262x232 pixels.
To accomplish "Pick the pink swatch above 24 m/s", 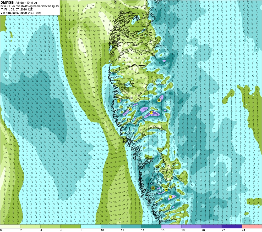I will 252,226.
